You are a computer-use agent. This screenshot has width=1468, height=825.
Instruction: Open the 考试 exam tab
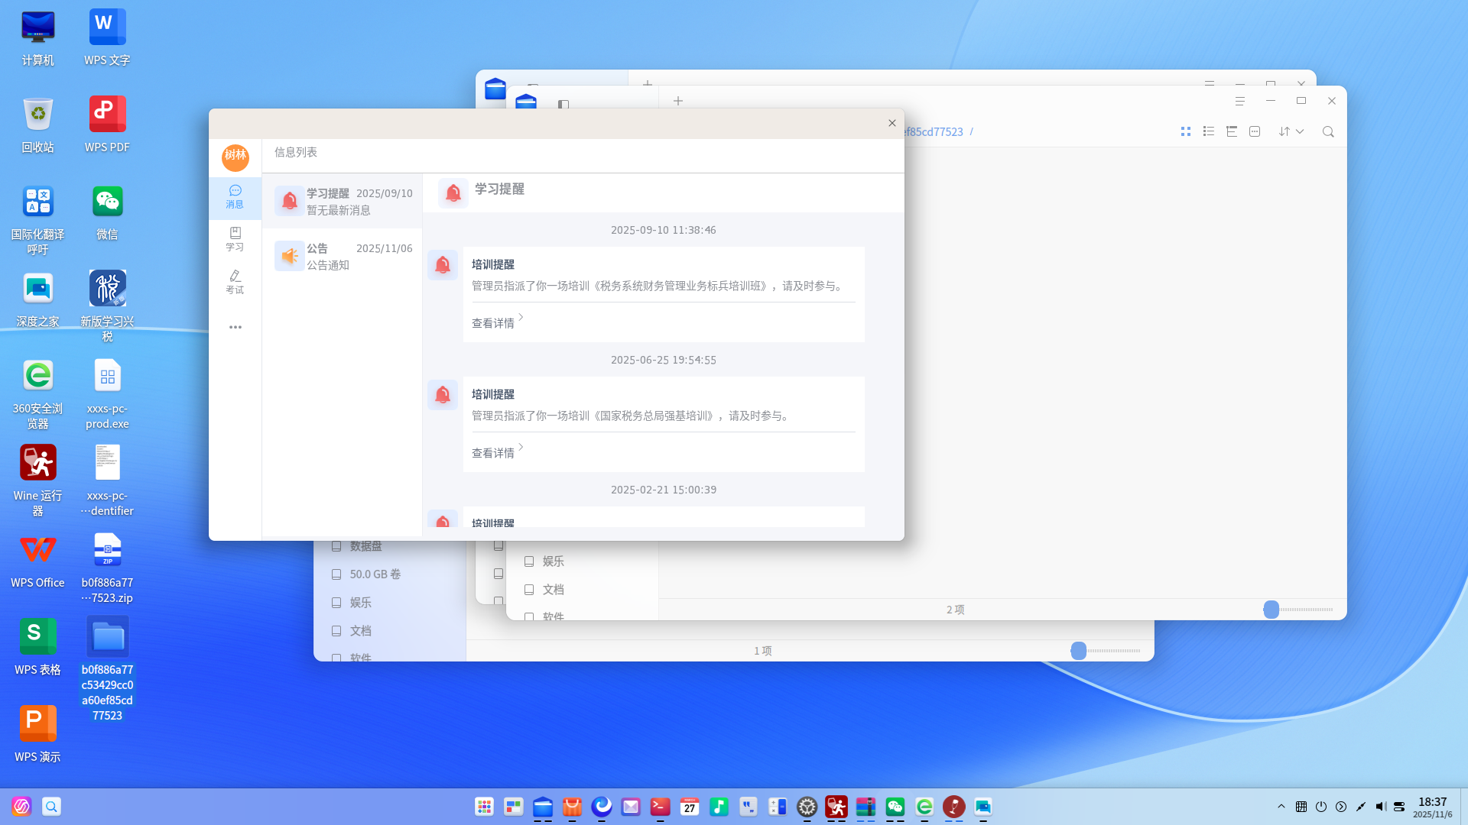pyautogui.click(x=235, y=283)
